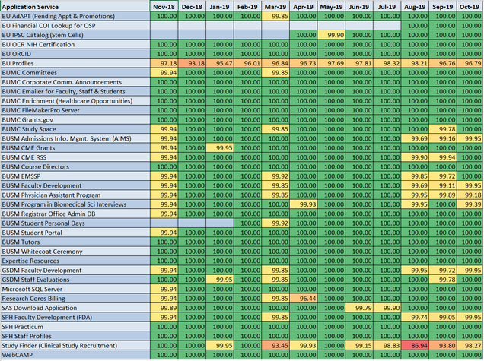Select the BU IPSC Catalog (Stem Cells) label
Screen dimensions: 484x361
(75, 35)
